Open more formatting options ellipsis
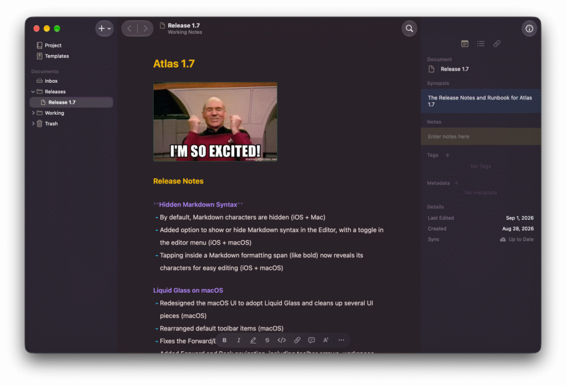Screen dimensions: 566x386 click(341, 340)
